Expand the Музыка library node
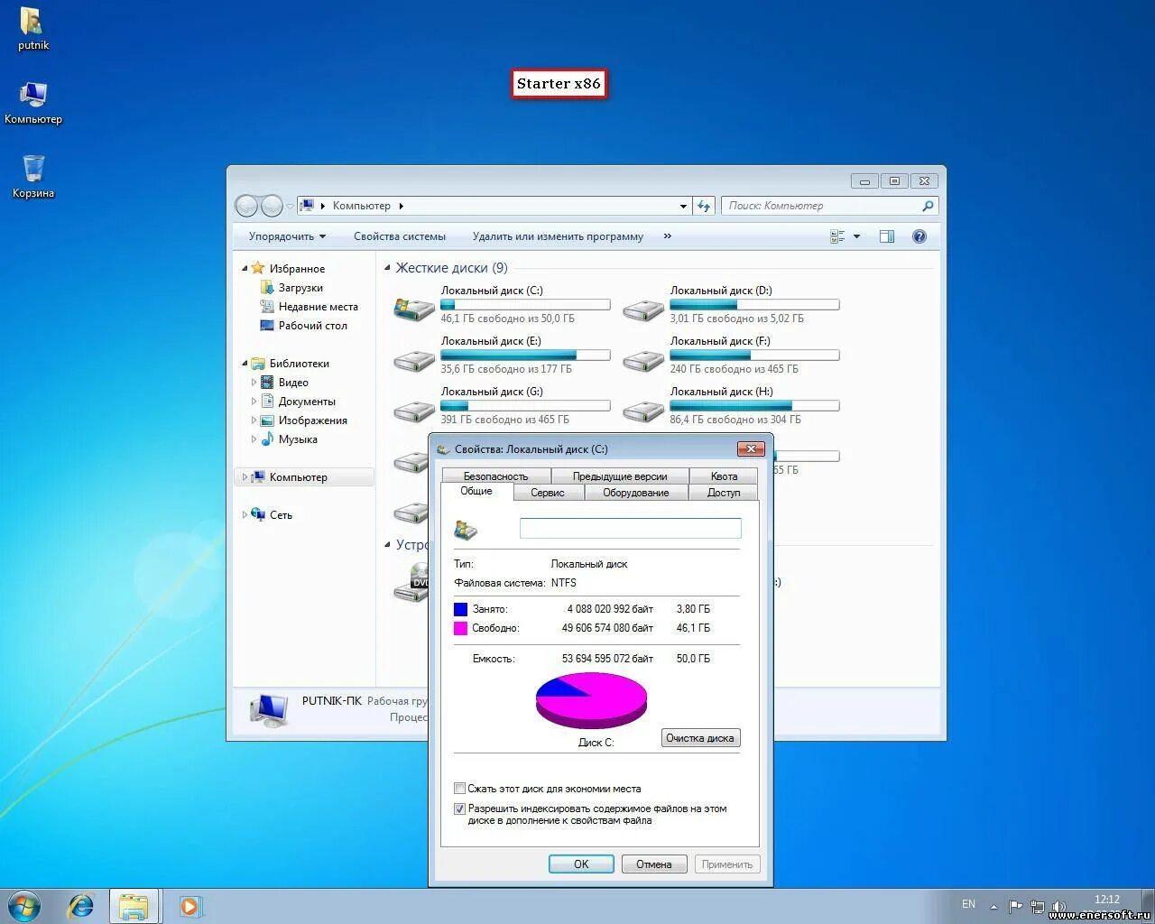Viewport: 1155px width, 924px height. [x=254, y=439]
